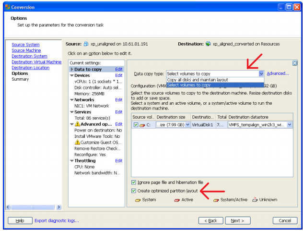Go to Destination Location step
The height and width of the screenshot is (231, 303).
point(31,68)
